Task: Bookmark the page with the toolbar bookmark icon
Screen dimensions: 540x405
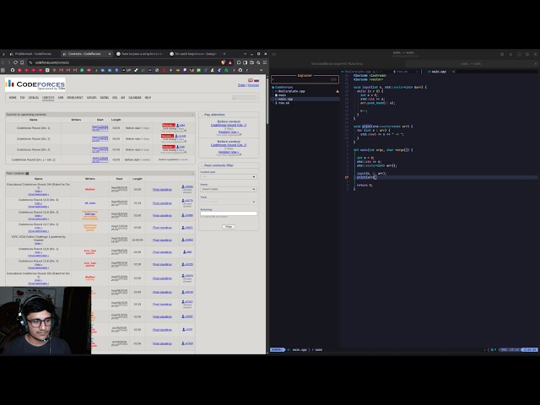Action: tap(22, 62)
